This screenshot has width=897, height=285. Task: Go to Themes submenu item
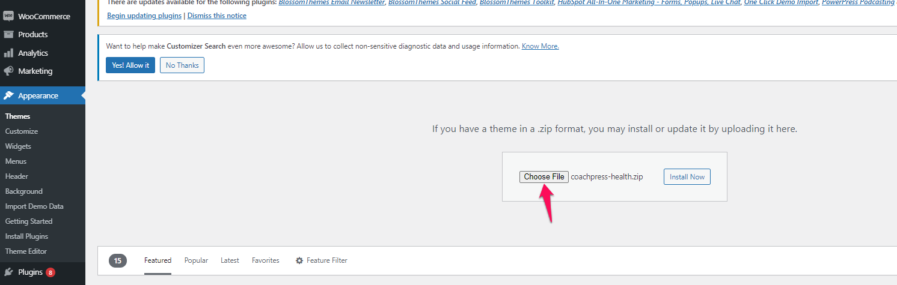17,116
